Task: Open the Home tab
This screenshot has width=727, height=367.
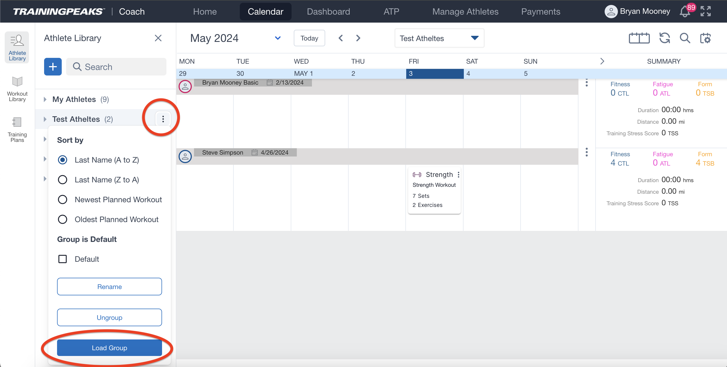Action: click(205, 12)
